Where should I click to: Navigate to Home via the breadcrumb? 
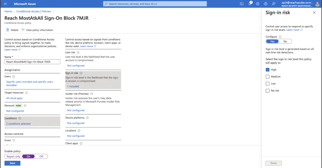(x=8, y=11)
